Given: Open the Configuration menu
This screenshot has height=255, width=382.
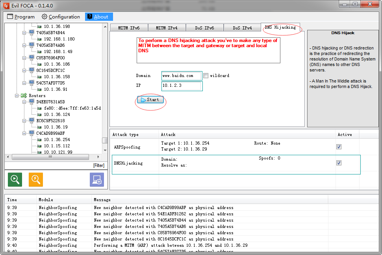Looking at the screenshot, I should (x=61, y=17).
